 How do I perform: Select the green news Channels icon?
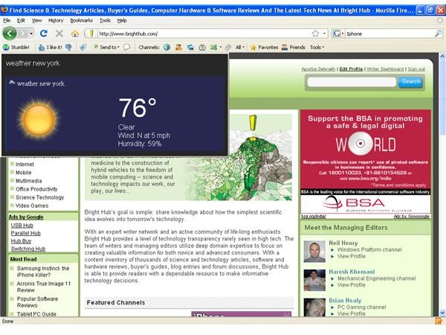tap(213, 48)
